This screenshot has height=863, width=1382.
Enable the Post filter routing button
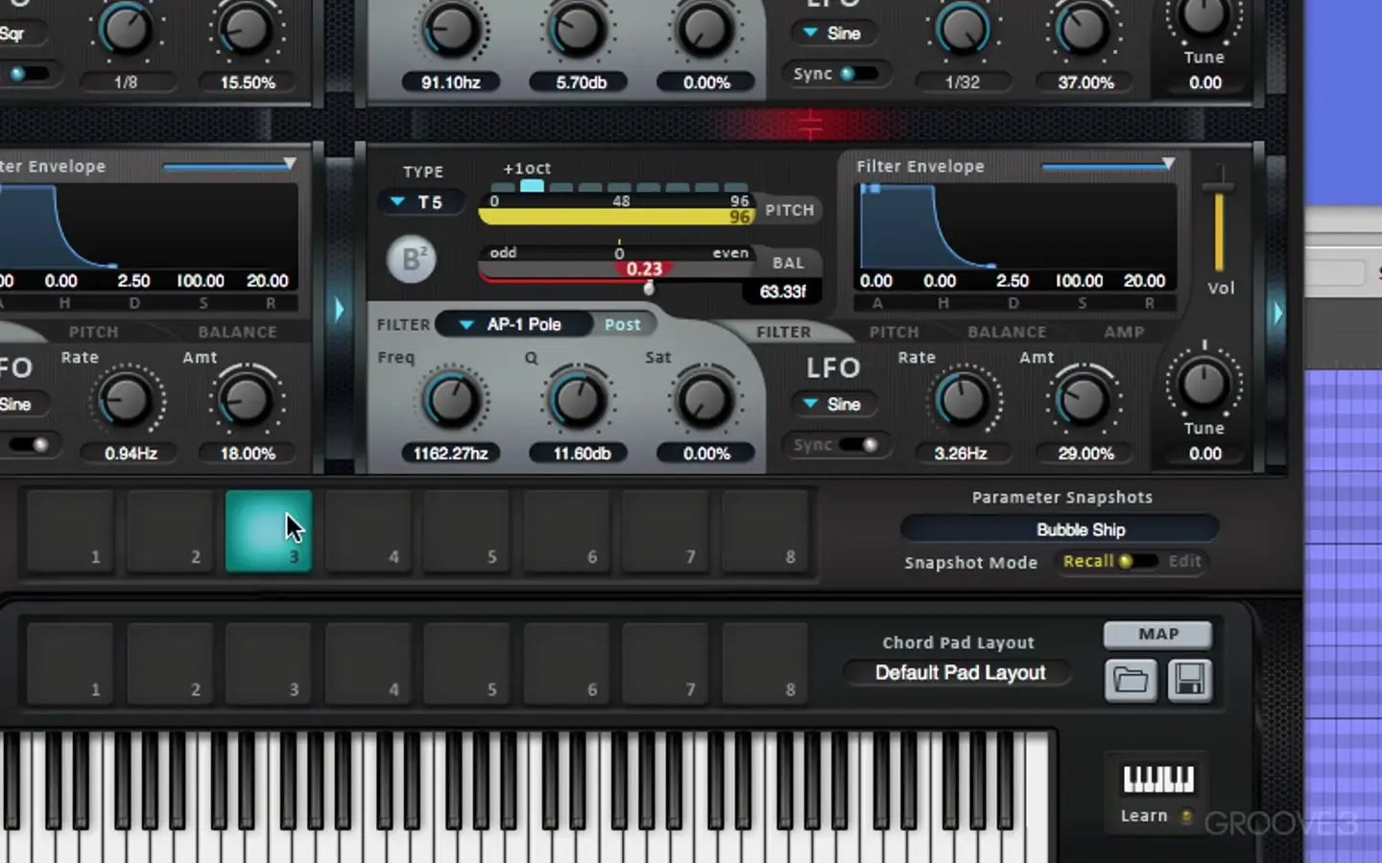pyautogui.click(x=622, y=324)
